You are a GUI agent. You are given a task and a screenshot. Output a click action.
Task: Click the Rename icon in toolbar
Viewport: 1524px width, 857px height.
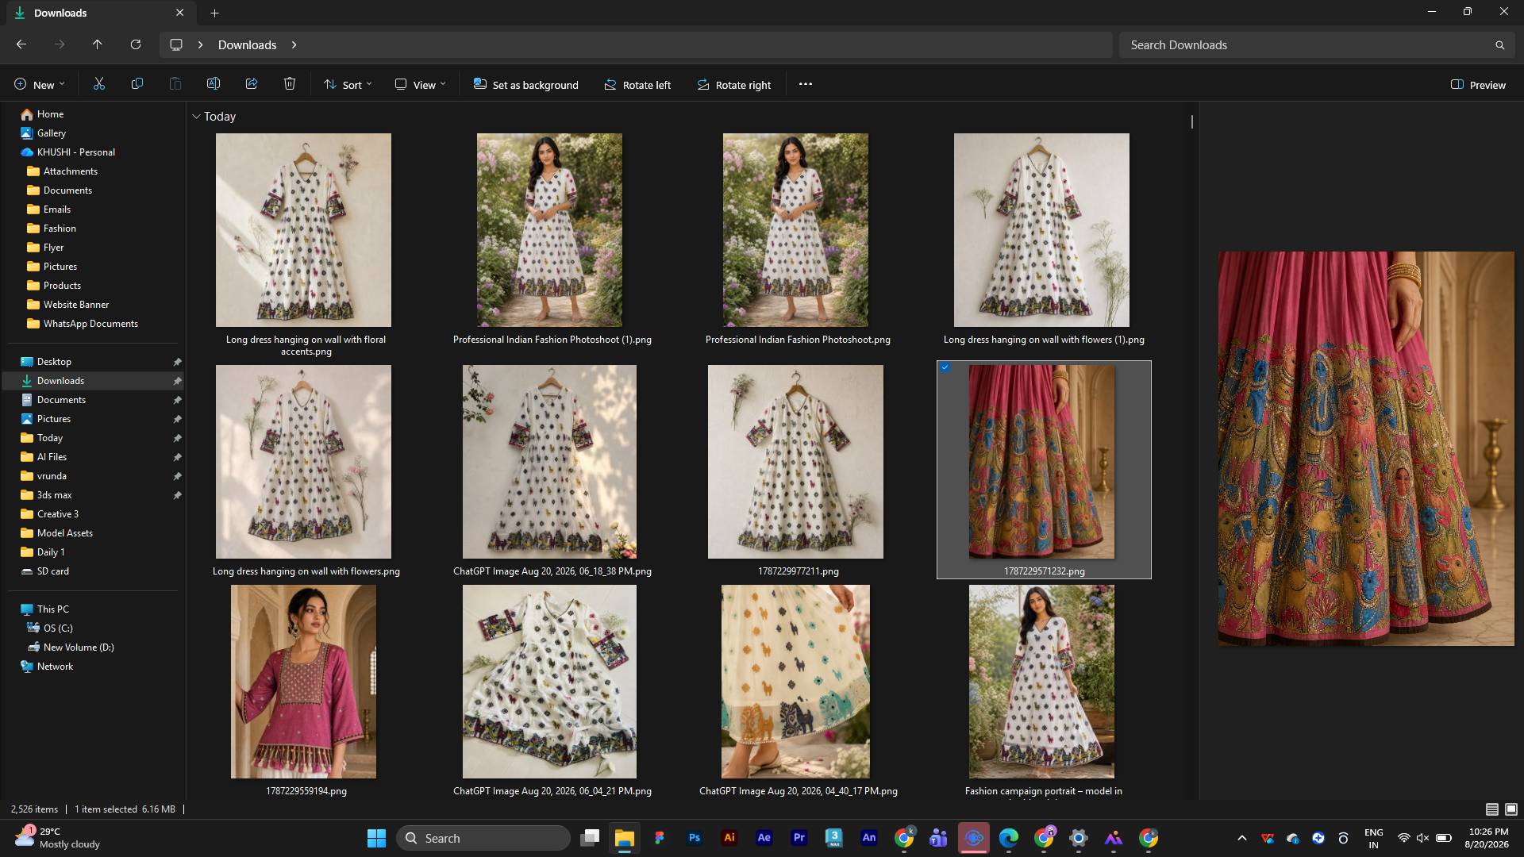[x=214, y=84]
